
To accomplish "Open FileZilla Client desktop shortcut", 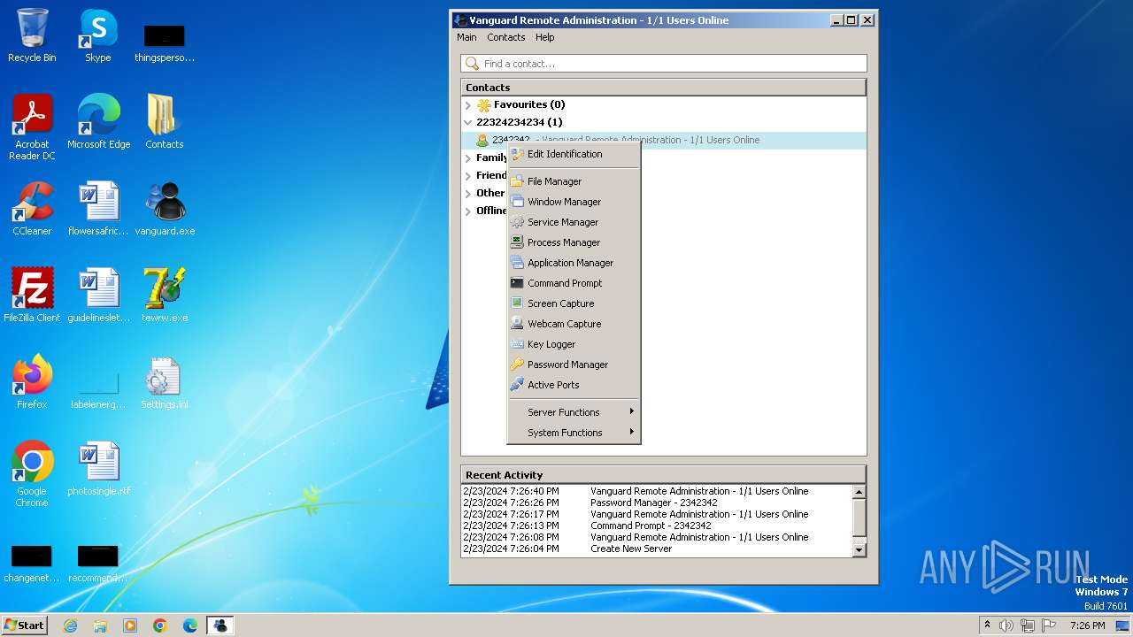I will point(32,295).
